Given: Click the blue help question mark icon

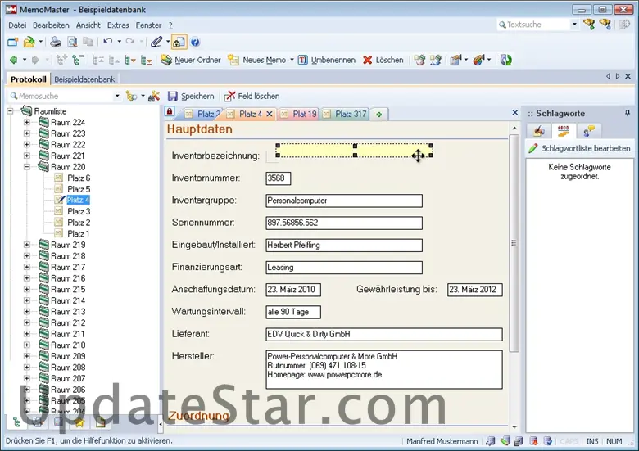Looking at the screenshot, I should (x=195, y=42).
